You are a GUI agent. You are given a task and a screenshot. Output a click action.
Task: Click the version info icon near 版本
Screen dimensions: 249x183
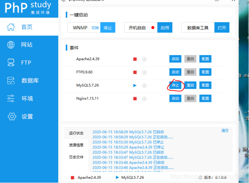200,178
